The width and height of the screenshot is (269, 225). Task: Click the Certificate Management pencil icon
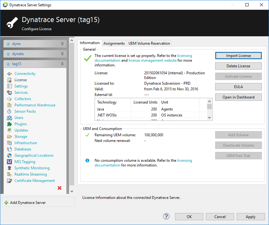click(x=9, y=181)
